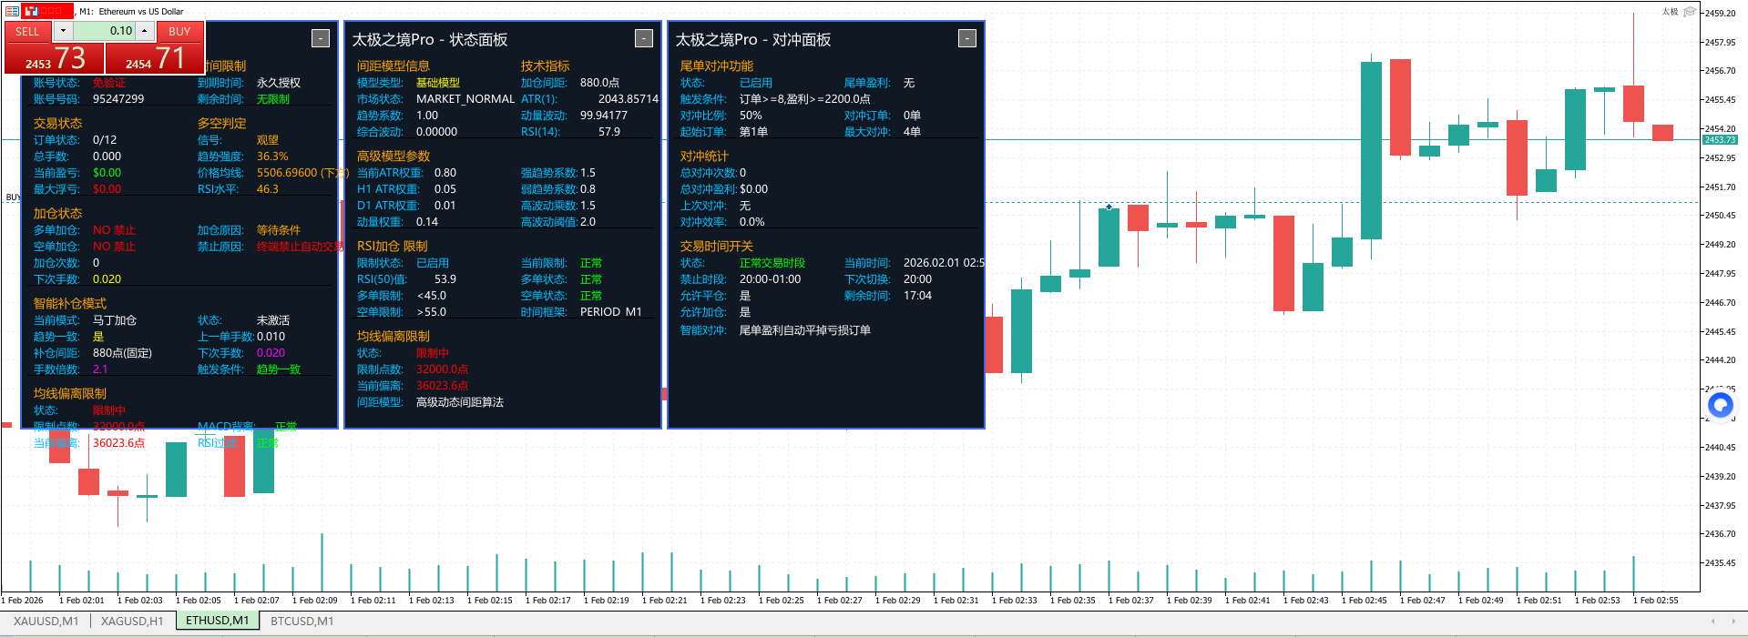Click the tab scroll right arrow

click(x=1734, y=621)
